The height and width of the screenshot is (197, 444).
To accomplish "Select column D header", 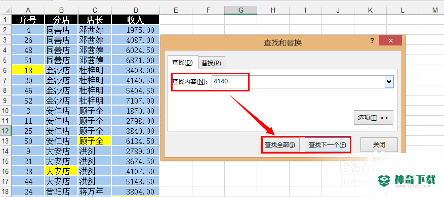I will [x=136, y=11].
